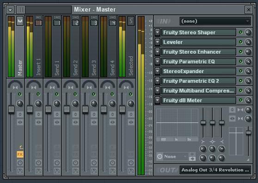Disable Fruity Stereo Shaper via its green LED
This screenshot has width=258, height=183.
tap(241, 32)
